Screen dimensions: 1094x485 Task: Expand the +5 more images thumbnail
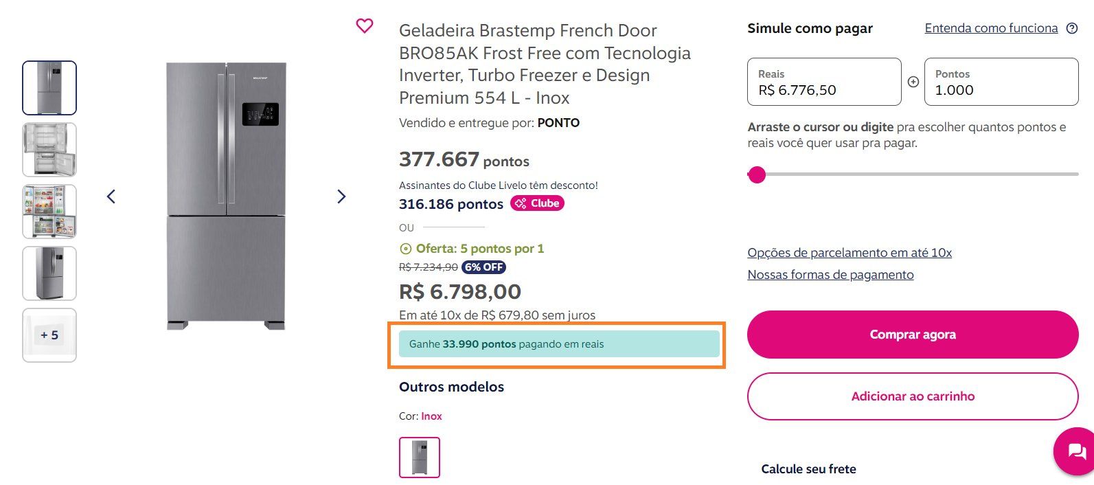point(49,335)
